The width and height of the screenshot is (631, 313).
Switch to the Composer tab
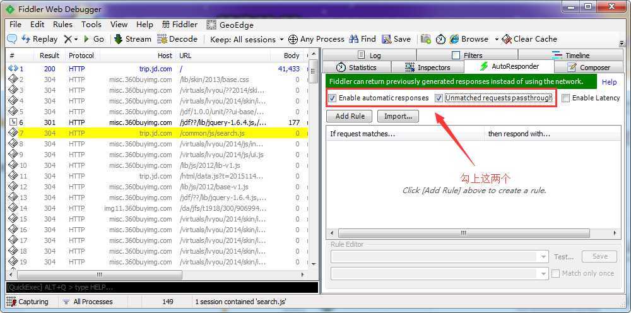(589, 67)
